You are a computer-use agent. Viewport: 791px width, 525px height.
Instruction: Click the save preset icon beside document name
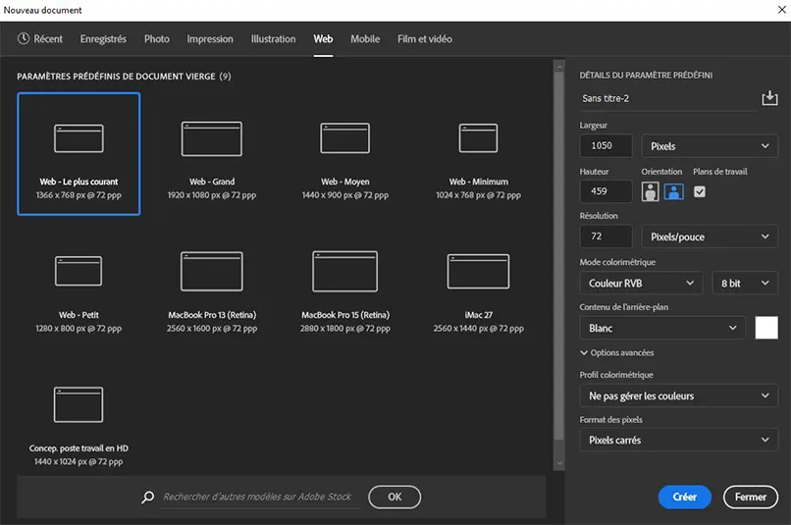click(769, 98)
